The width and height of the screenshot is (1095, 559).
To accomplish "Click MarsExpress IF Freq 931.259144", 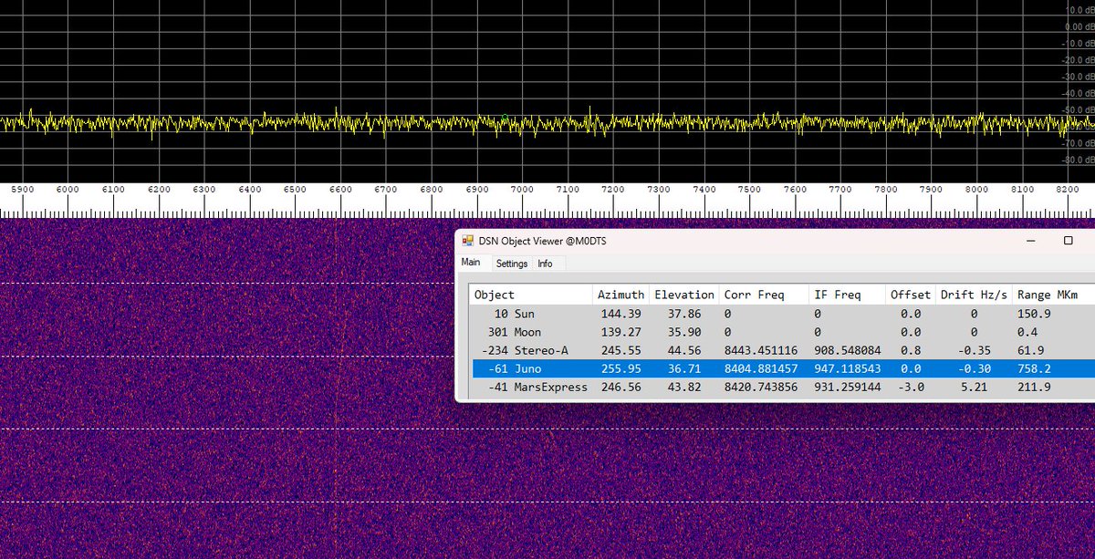I will [847, 387].
